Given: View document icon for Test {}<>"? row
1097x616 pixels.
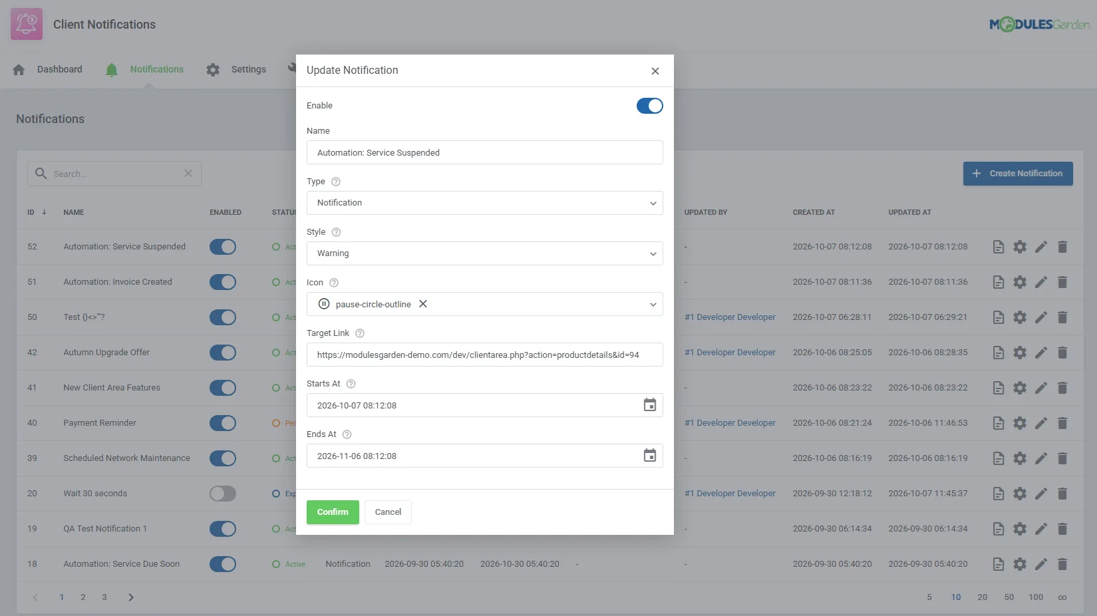Looking at the screenshot, I should point(999,317).
